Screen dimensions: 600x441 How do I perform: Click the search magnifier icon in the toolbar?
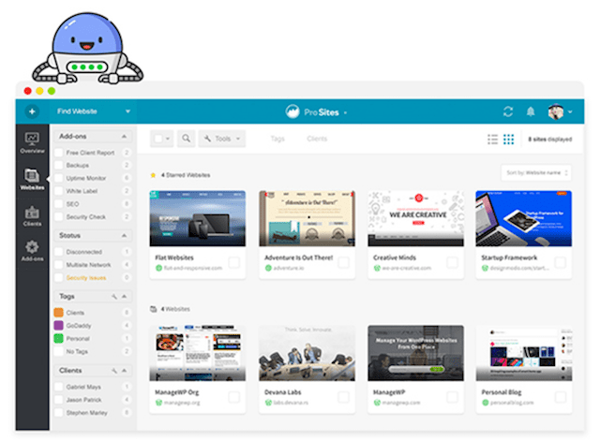(x=186, y=139)
